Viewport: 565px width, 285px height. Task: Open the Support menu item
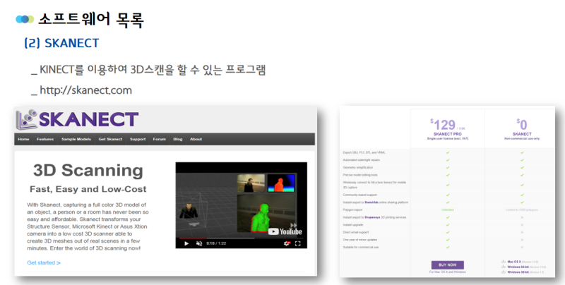[x=138, y=139]
